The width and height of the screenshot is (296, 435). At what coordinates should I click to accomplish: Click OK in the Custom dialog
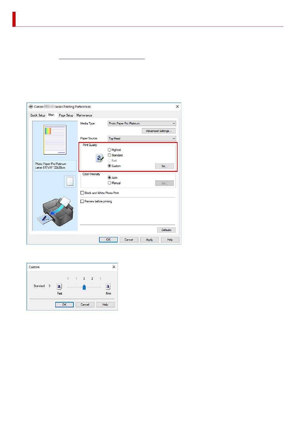click(64, 305)
